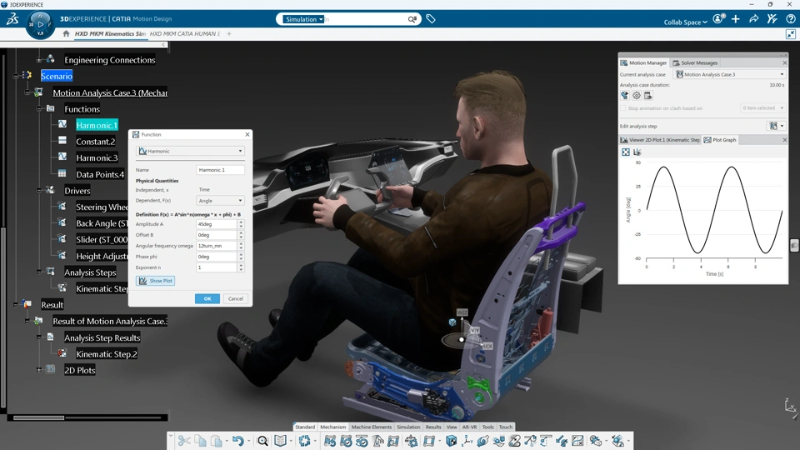Switch to the Solver Messages tab
This screenshot has width=800, height=450.
(698, 62)
